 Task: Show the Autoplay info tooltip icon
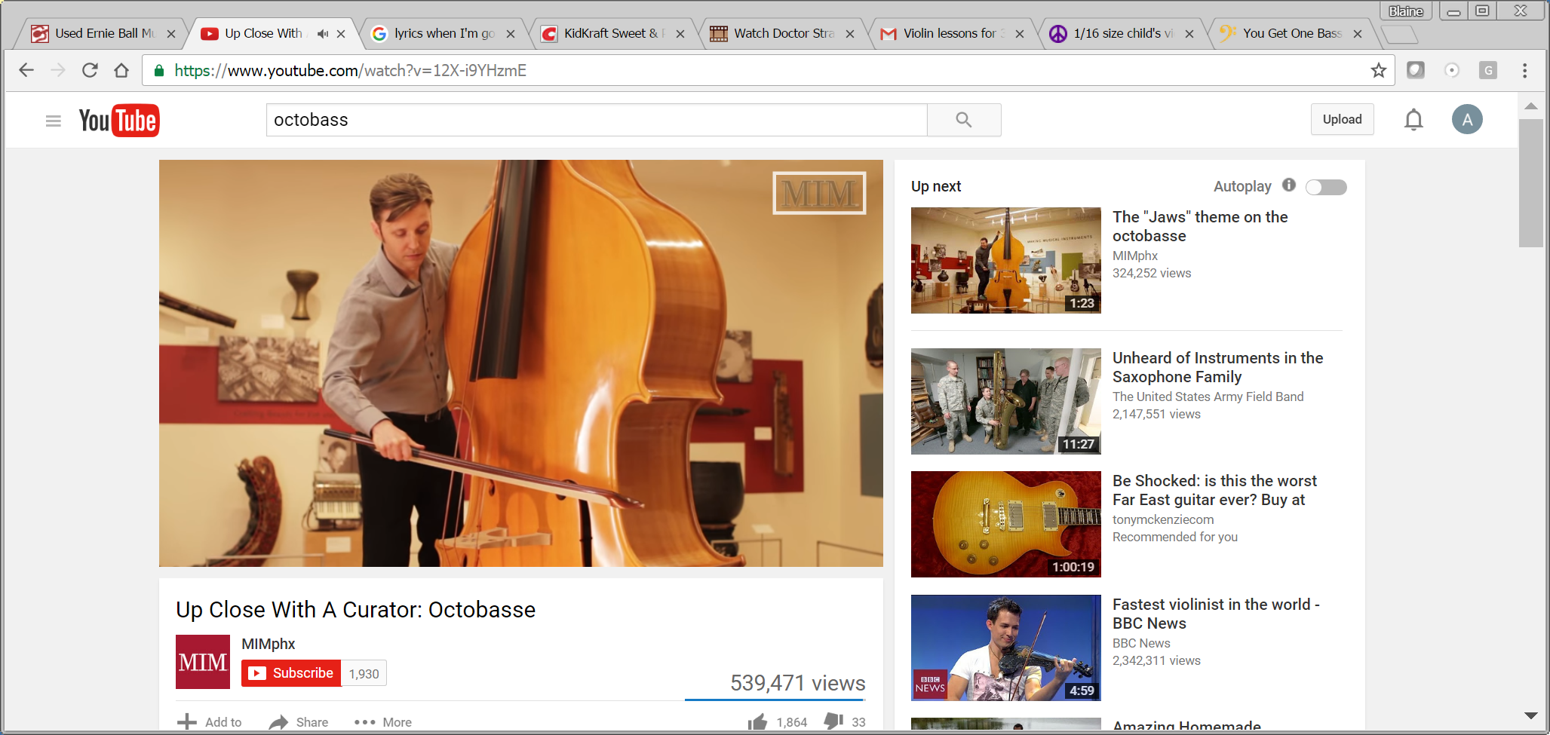1289,185
